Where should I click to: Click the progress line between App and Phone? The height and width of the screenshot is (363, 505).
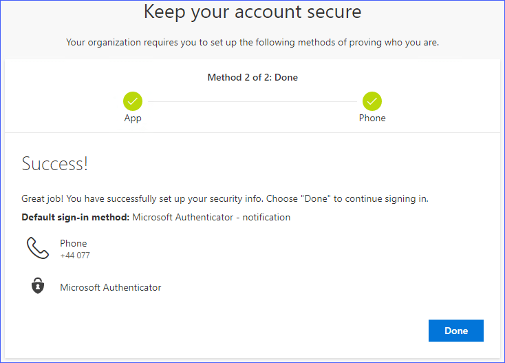tap(252, 101)
